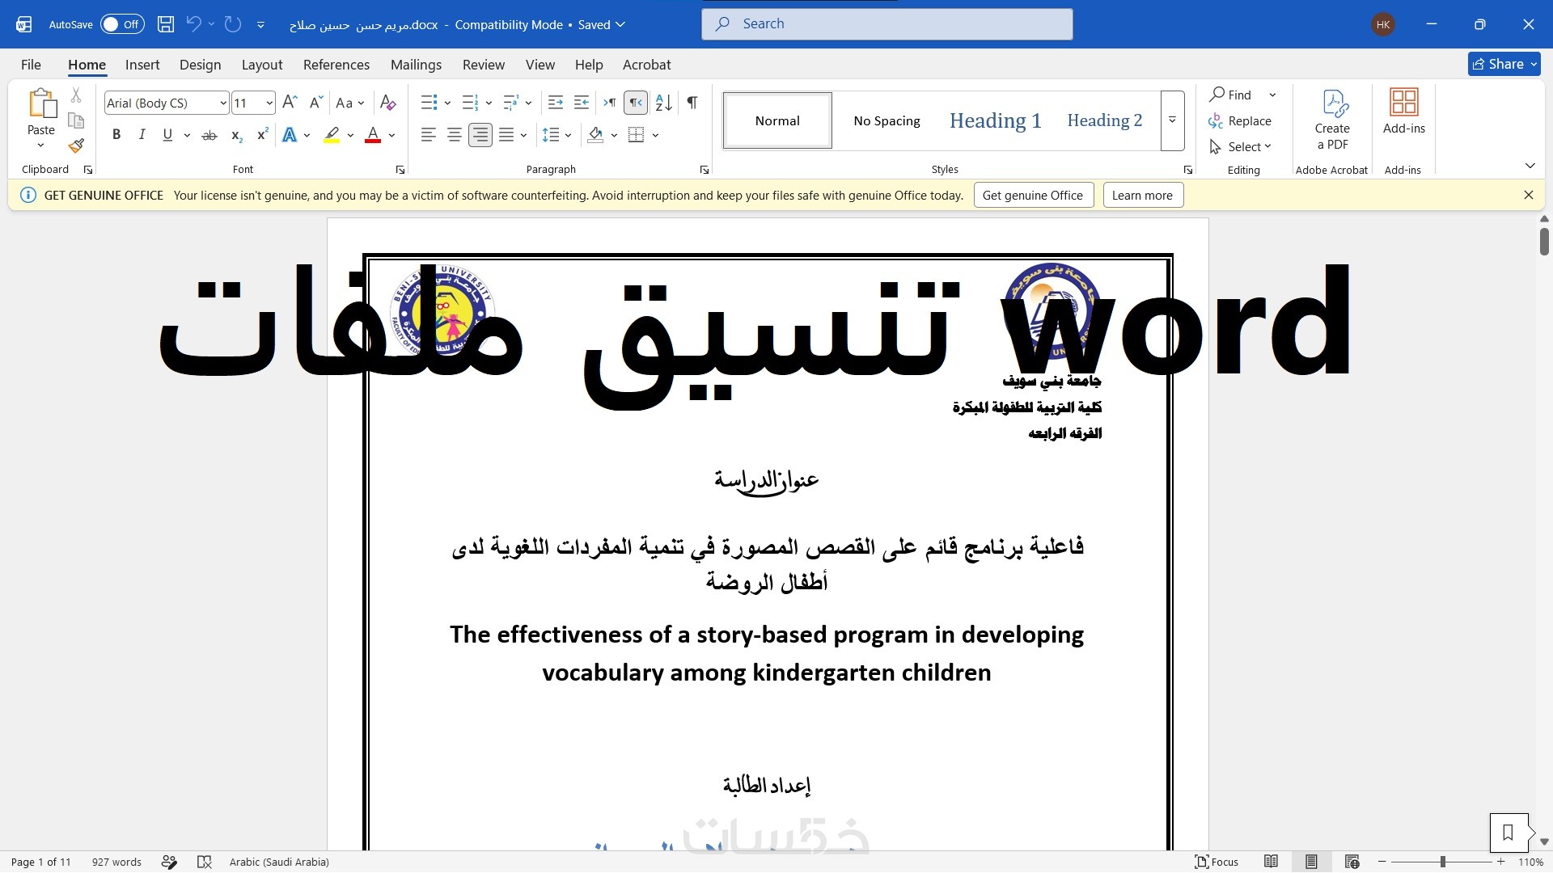Image resolution: width=1553 pixels, height=873 pixels.
Task: Open the Layout tab
Action: point(262,65)
